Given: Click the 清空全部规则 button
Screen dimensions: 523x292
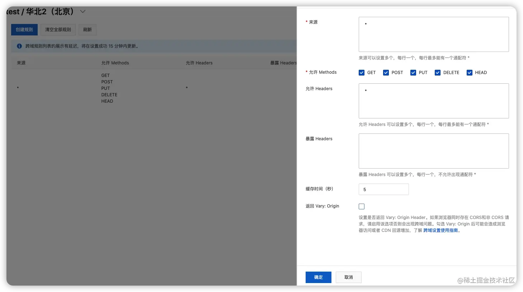Looking at the screenshot, I should tap(58, 30).
